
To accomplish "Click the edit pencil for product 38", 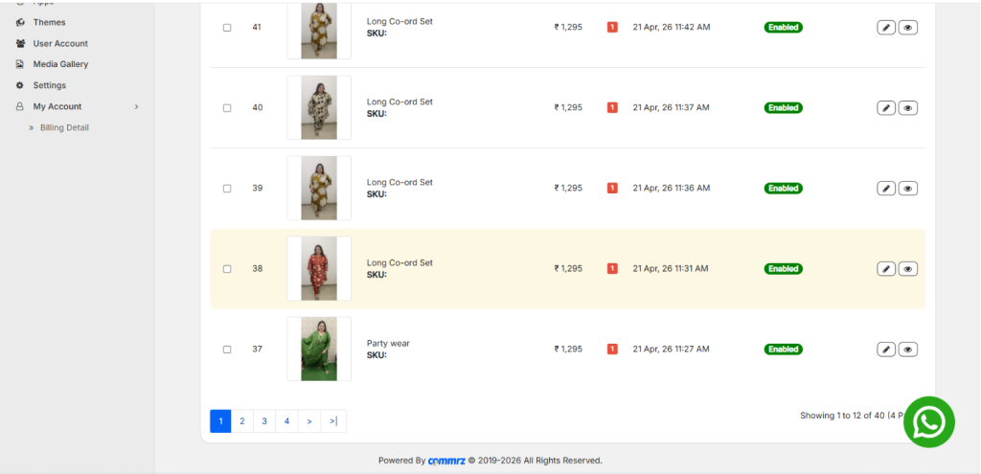I will [886, 269].
